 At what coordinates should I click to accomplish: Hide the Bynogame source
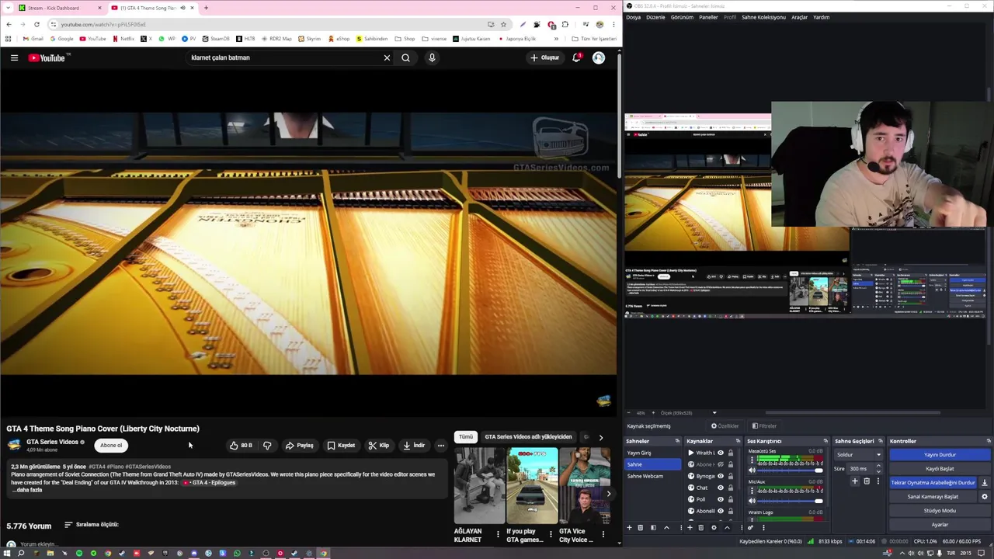[x=720, y=476]
